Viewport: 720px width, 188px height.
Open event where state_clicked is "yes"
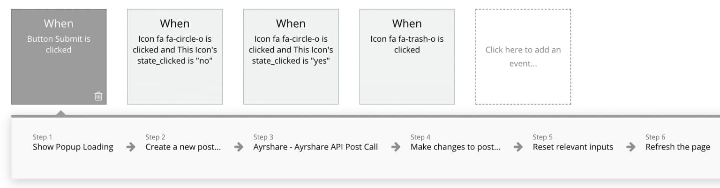(291, 57)
